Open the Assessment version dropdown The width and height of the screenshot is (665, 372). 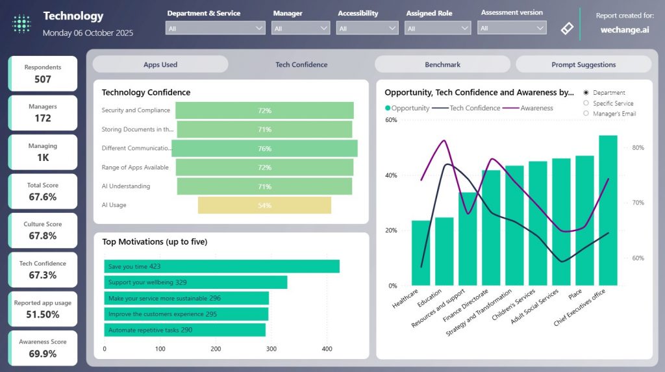tap(512, 29)
